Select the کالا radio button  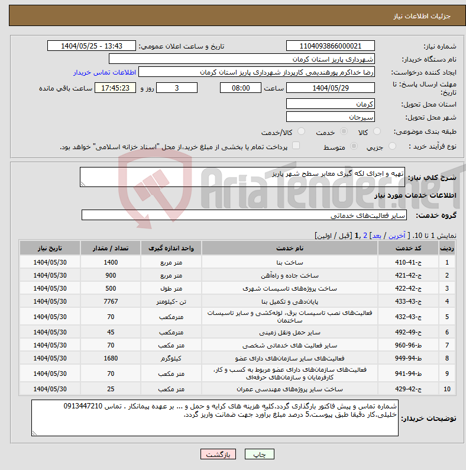pyautogui.click(x=377, y=131)
